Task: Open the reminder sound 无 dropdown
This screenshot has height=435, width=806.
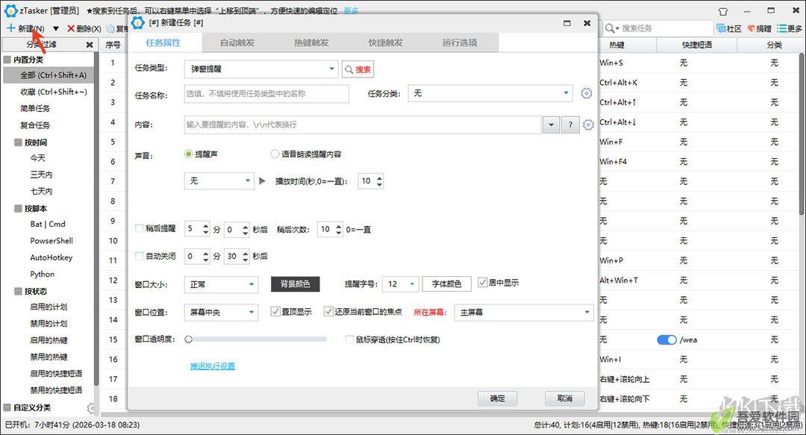Action: coord(219,181)
